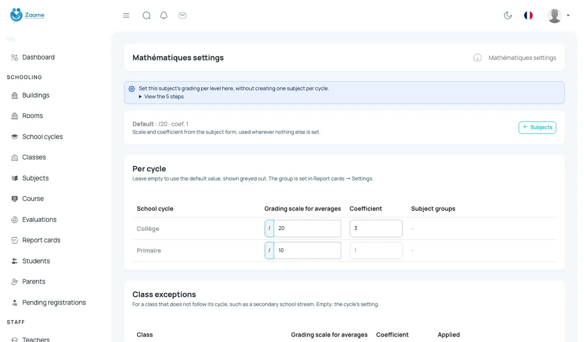The width and height of the screenshot is (584, 342).
Task: Toggle dark mode moon icon
Action: pyautogui.click(x=508, y=16)
